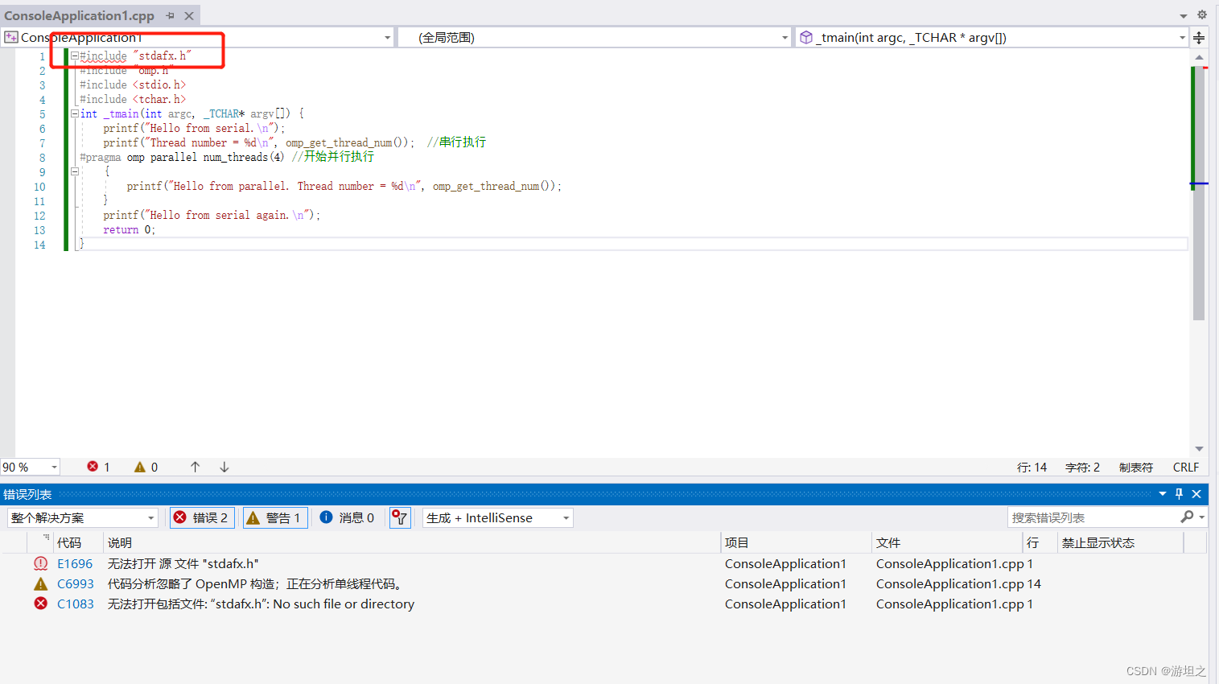The width and height of the screenshot is (1219, 684).
Task: Go to previous issue with up arrow
Action: point(195,467)
